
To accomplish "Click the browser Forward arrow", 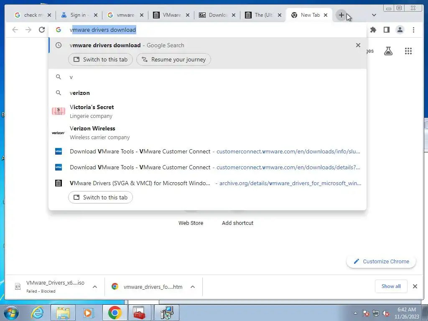I will tap(28, 30).
